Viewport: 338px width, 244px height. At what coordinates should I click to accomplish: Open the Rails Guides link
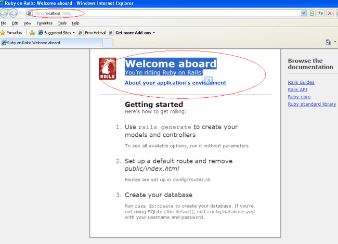301,82
